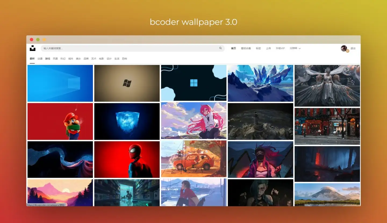Click the 上传 upload link
This screenshot has height=223, width=387.
pyautogui.click(x=268, y=48)
